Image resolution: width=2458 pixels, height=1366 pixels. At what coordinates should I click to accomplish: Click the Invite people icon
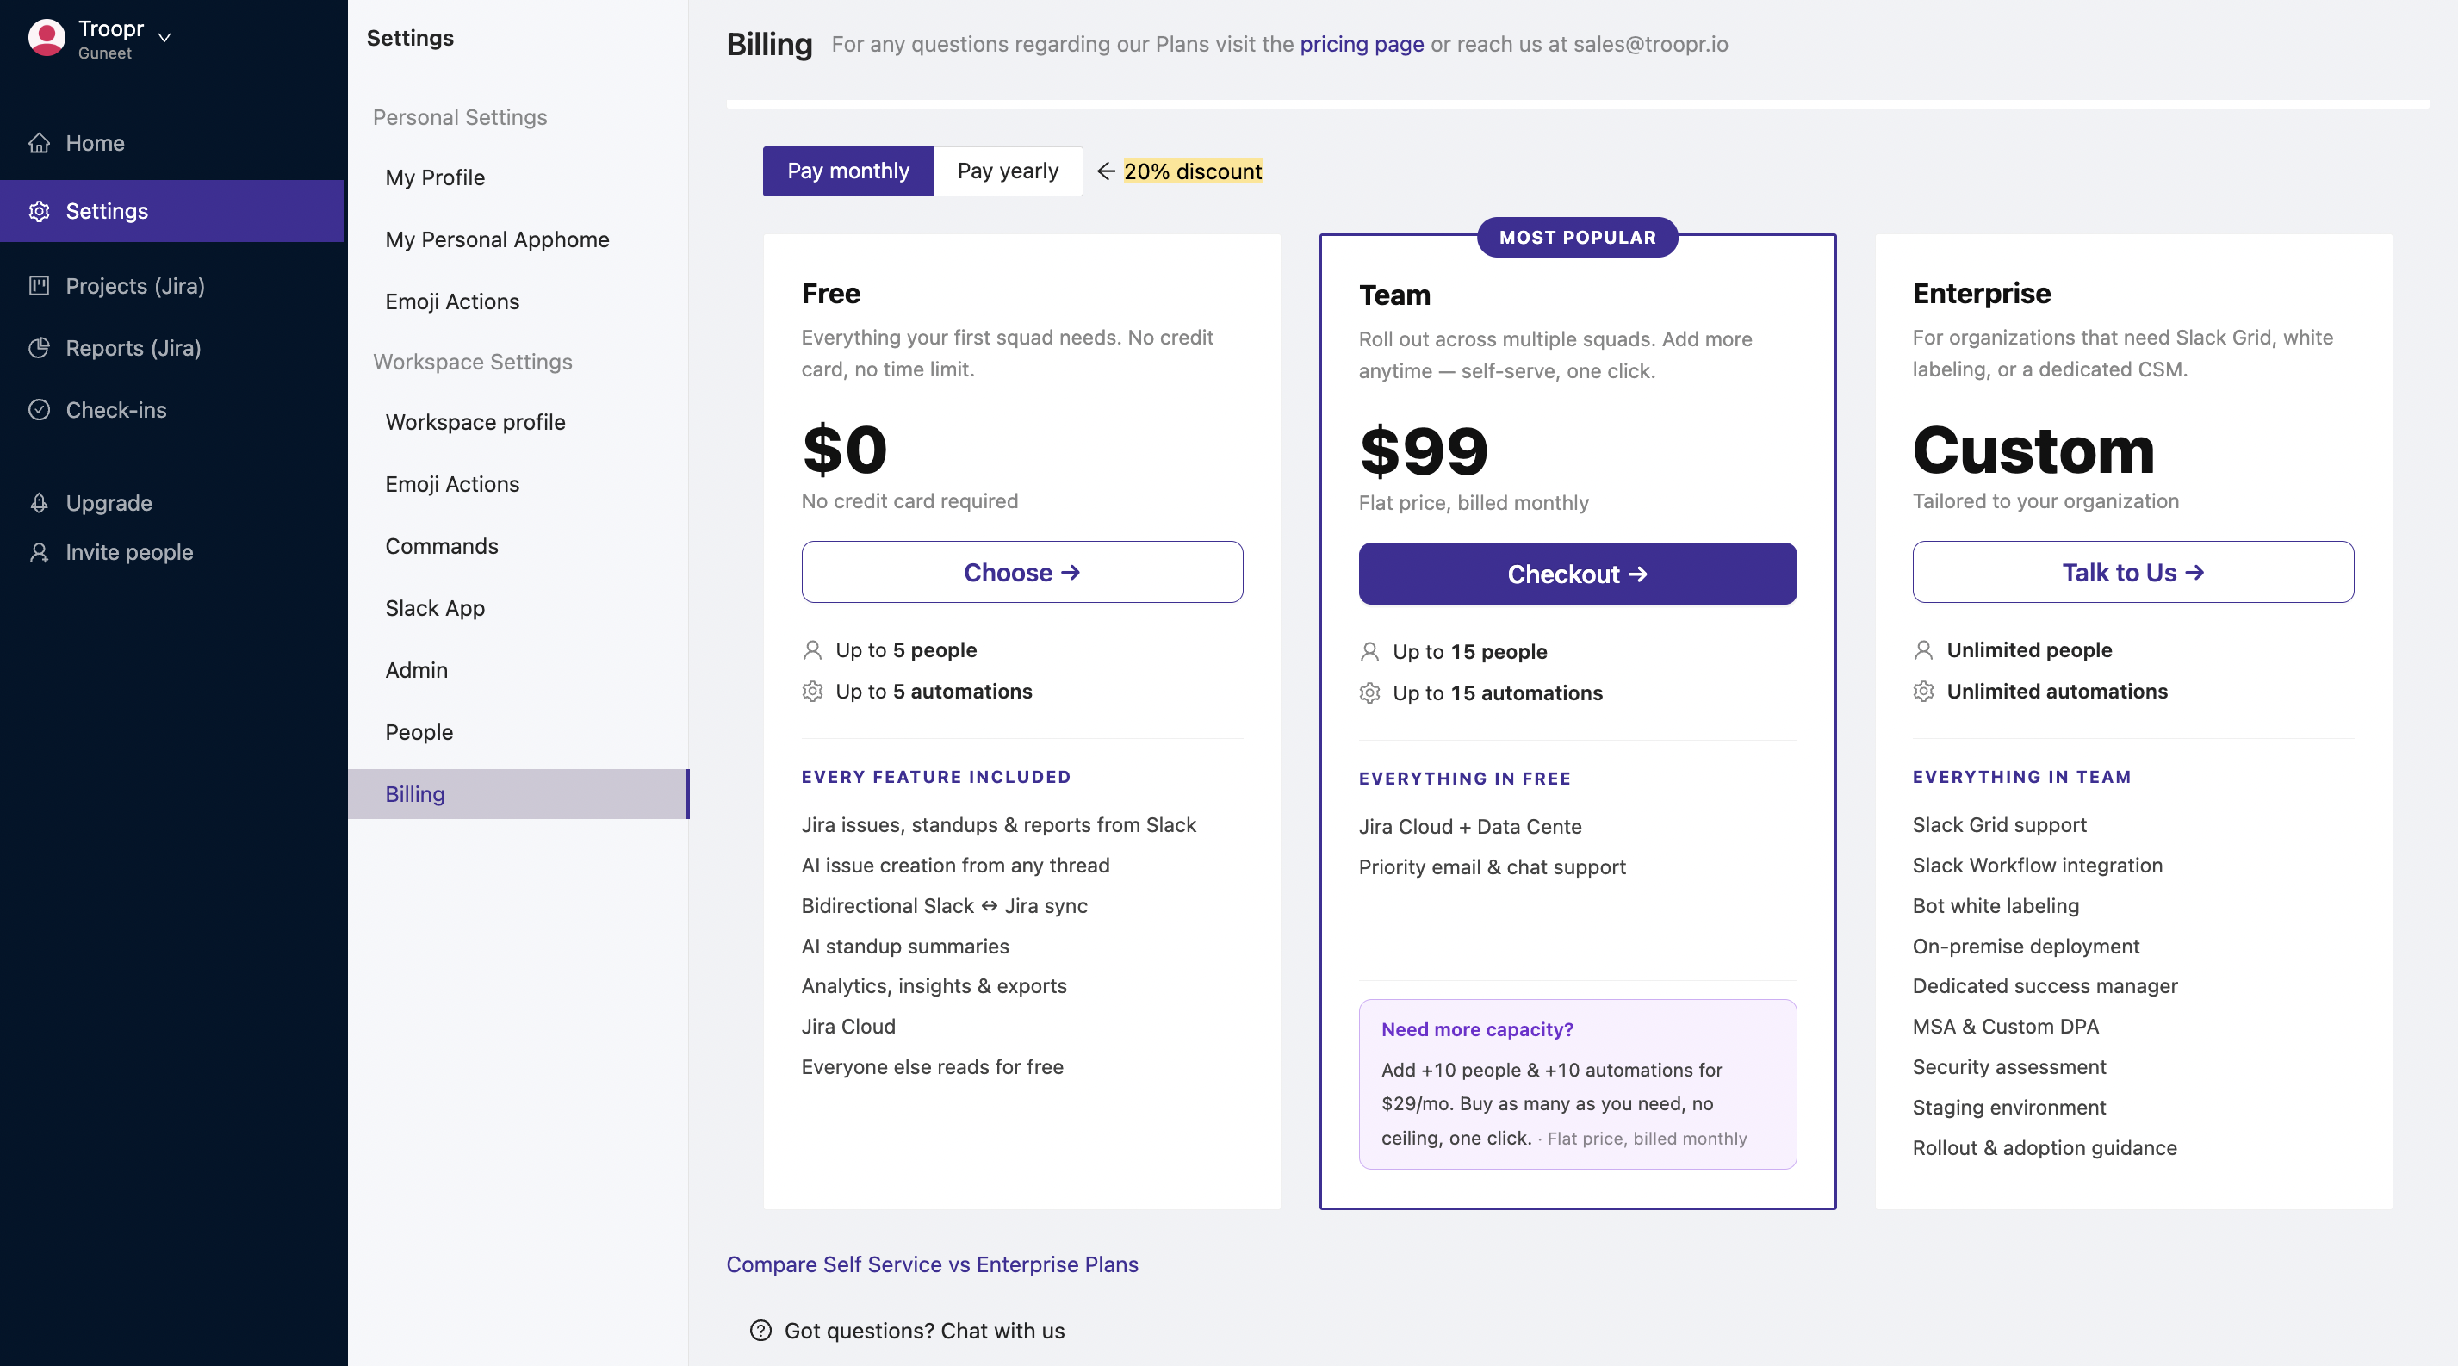[39, 552]
